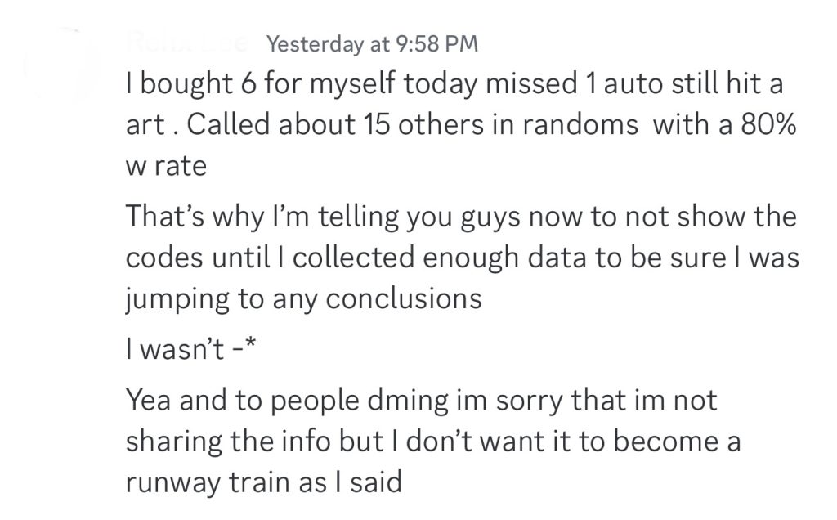The image size is (837, 520).
Task: Click the words "w rate"
Action: pos(167,166)
